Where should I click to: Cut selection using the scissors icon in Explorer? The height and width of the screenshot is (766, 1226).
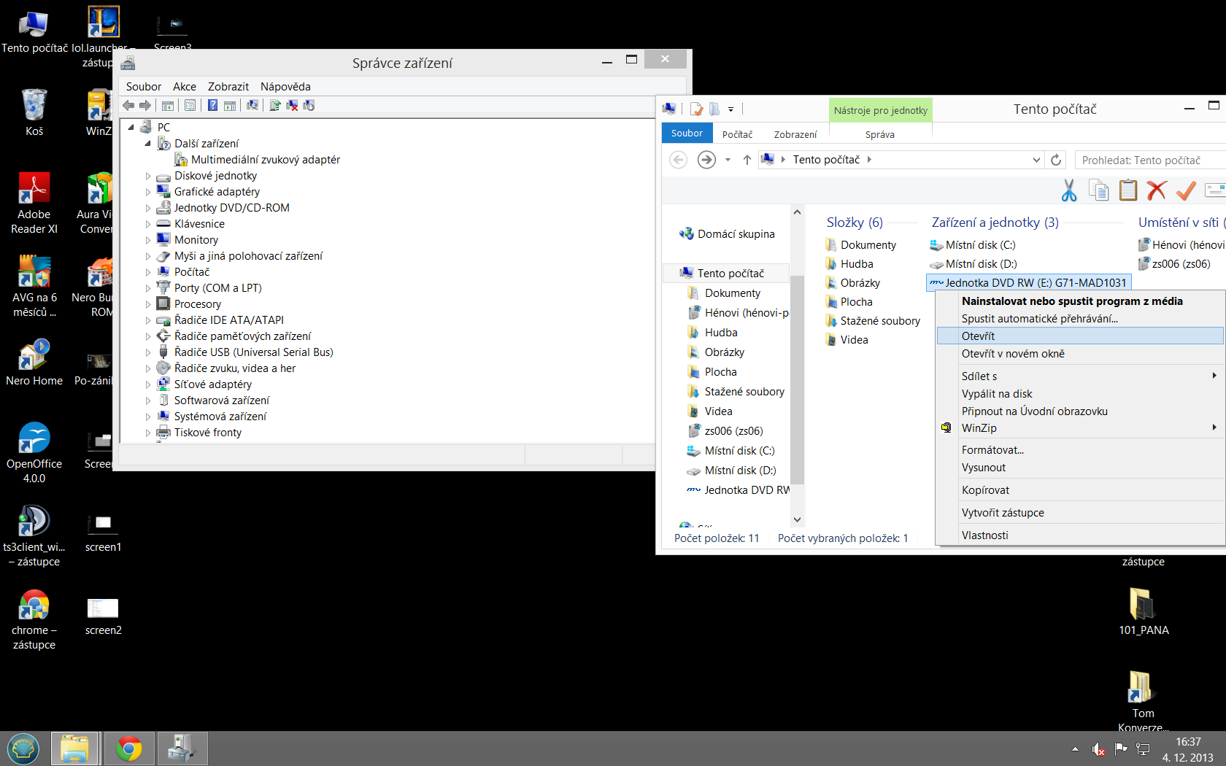tap(1069, 190)
